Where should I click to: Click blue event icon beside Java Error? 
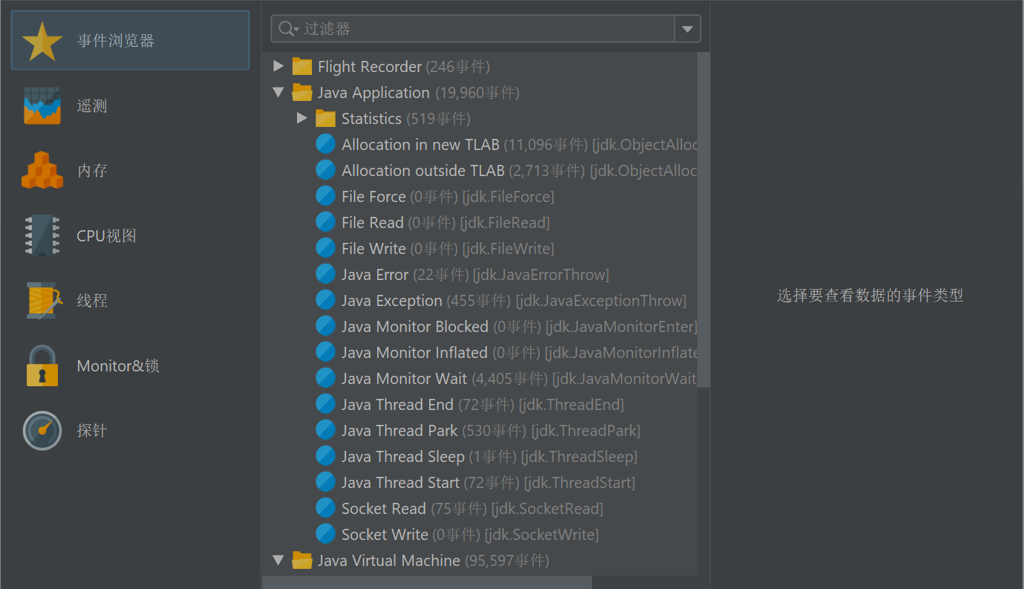[x=325, y=274]
